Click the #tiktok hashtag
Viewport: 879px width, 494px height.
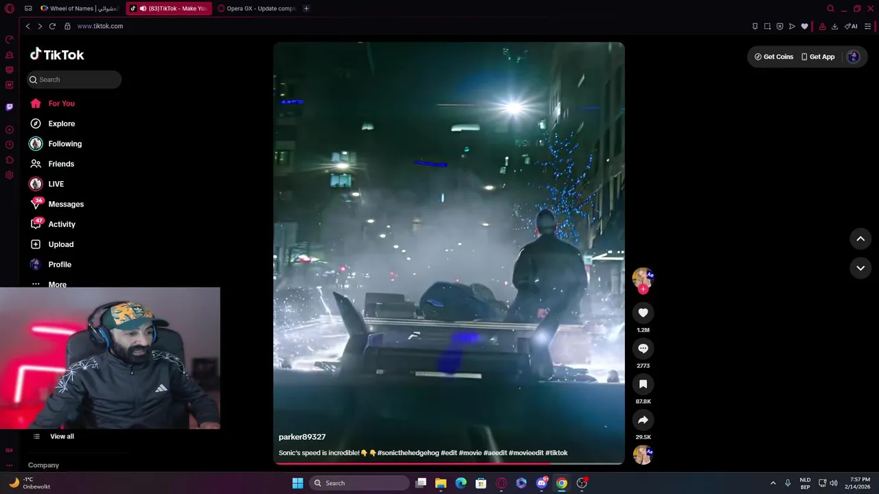556,453
